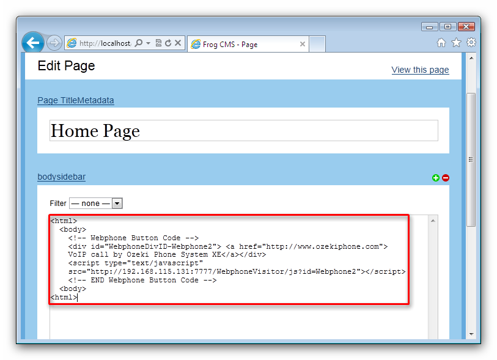Open the browser Home icon
Image resolution: width=497 pixels, height=360 pixels.
441,43
